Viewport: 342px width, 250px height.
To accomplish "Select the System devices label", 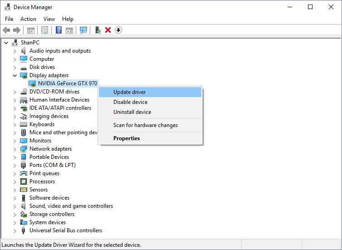I will coord(48,222).
